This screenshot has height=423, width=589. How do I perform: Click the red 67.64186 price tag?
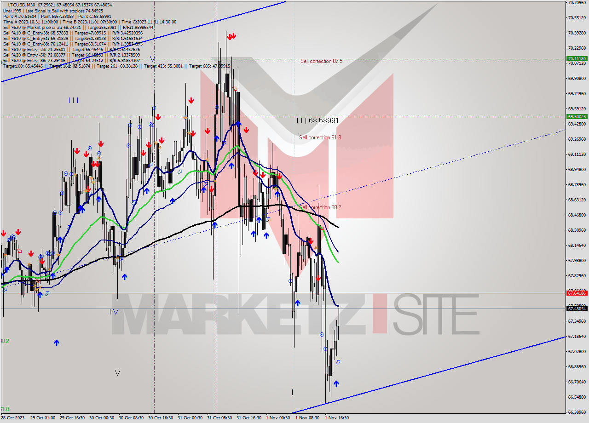pos(577,293)
